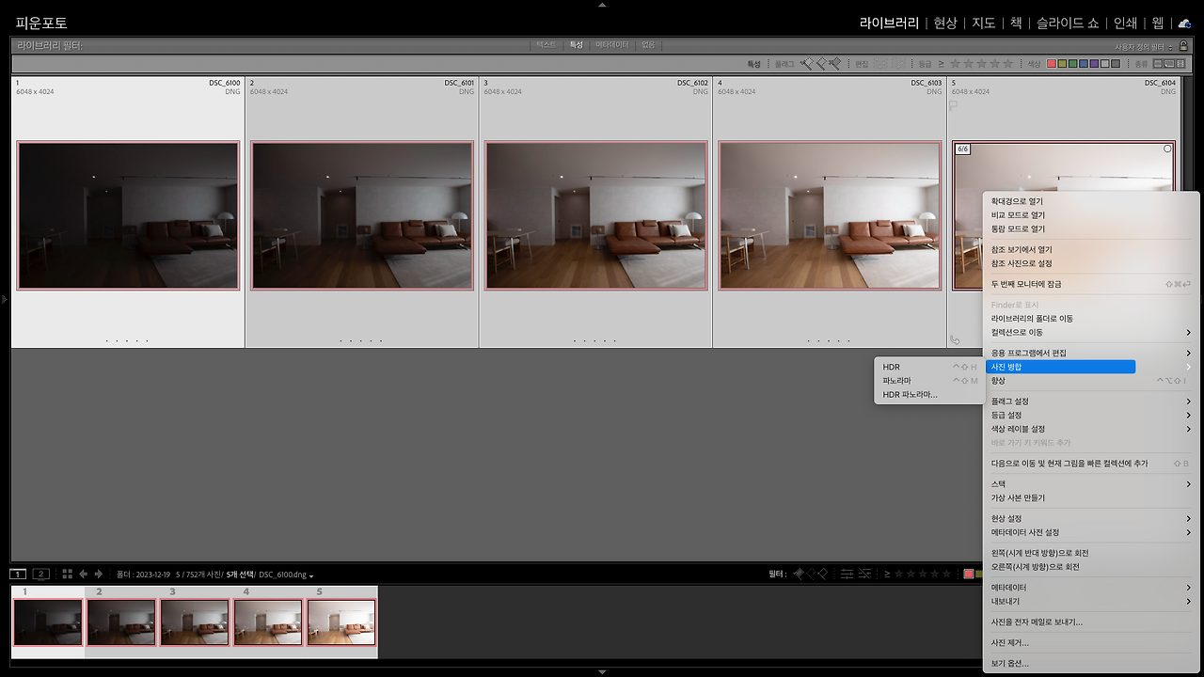Viewport: 1204px width, 677px height.
Task: Expand the 스택 submenu
Action: [1091, 484]
